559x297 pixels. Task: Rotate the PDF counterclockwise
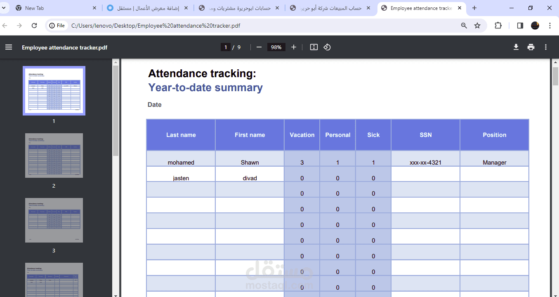(327, 47)
